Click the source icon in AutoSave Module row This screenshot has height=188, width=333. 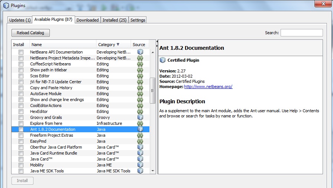tap(140, 94)
